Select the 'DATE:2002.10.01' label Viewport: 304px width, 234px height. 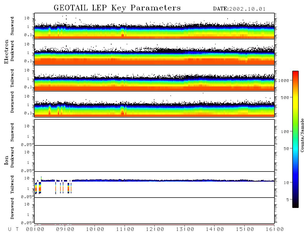click(239, 9)
